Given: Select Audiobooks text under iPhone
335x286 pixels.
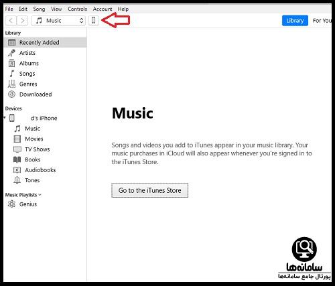Looking at the screenshot, I should 40,170.
